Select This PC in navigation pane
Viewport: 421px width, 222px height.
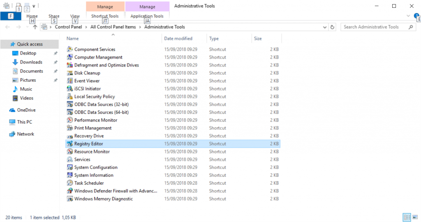pyautogui.click(x=24, y=122)
